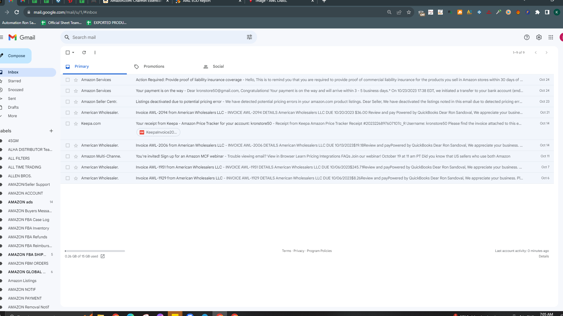Screen dimensions: 563x316
Task: Open the Privacy link
Action: point(299,251)
